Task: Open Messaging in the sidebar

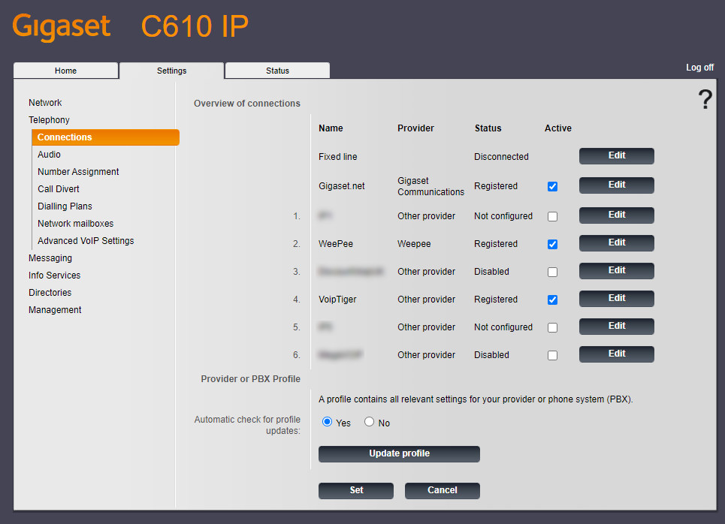Action: tap(50, 257)
